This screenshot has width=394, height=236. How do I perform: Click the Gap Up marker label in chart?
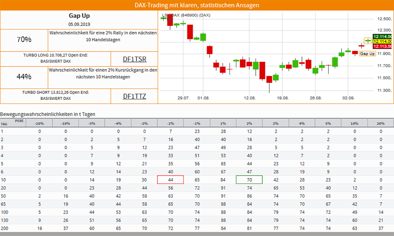coord(367,53)
